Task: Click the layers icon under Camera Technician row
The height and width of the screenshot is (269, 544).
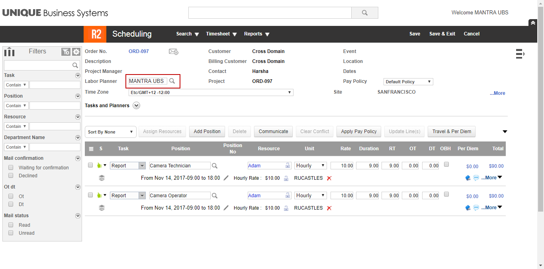Action: pyautogui.click(x=102, y=178)
